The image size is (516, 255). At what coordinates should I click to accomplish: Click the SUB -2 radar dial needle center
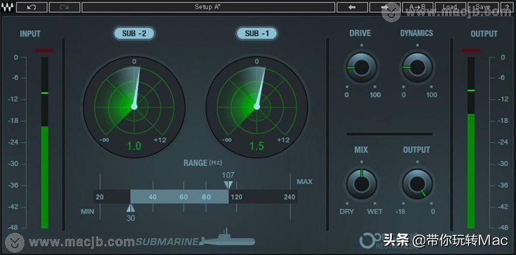point(134,106)
